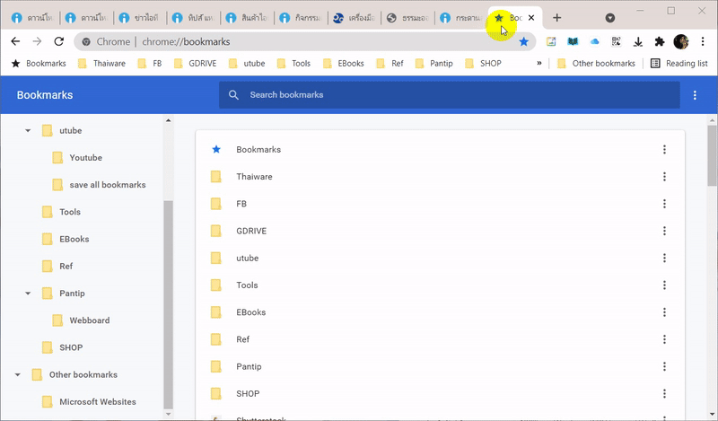Open Other bookmarks on the bookmarks bar

click(x=597, y=63)
